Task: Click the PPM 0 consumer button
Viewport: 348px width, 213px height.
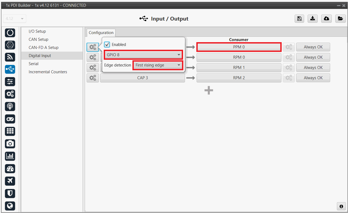Action: coord(239,47)
